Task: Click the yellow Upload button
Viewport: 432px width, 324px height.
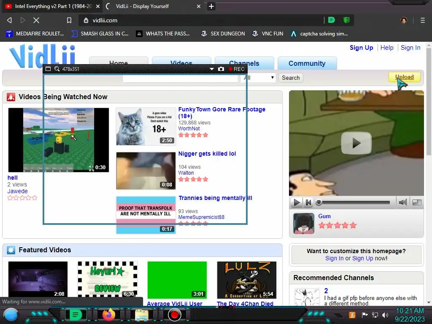Action: click(x=404, y=77)
